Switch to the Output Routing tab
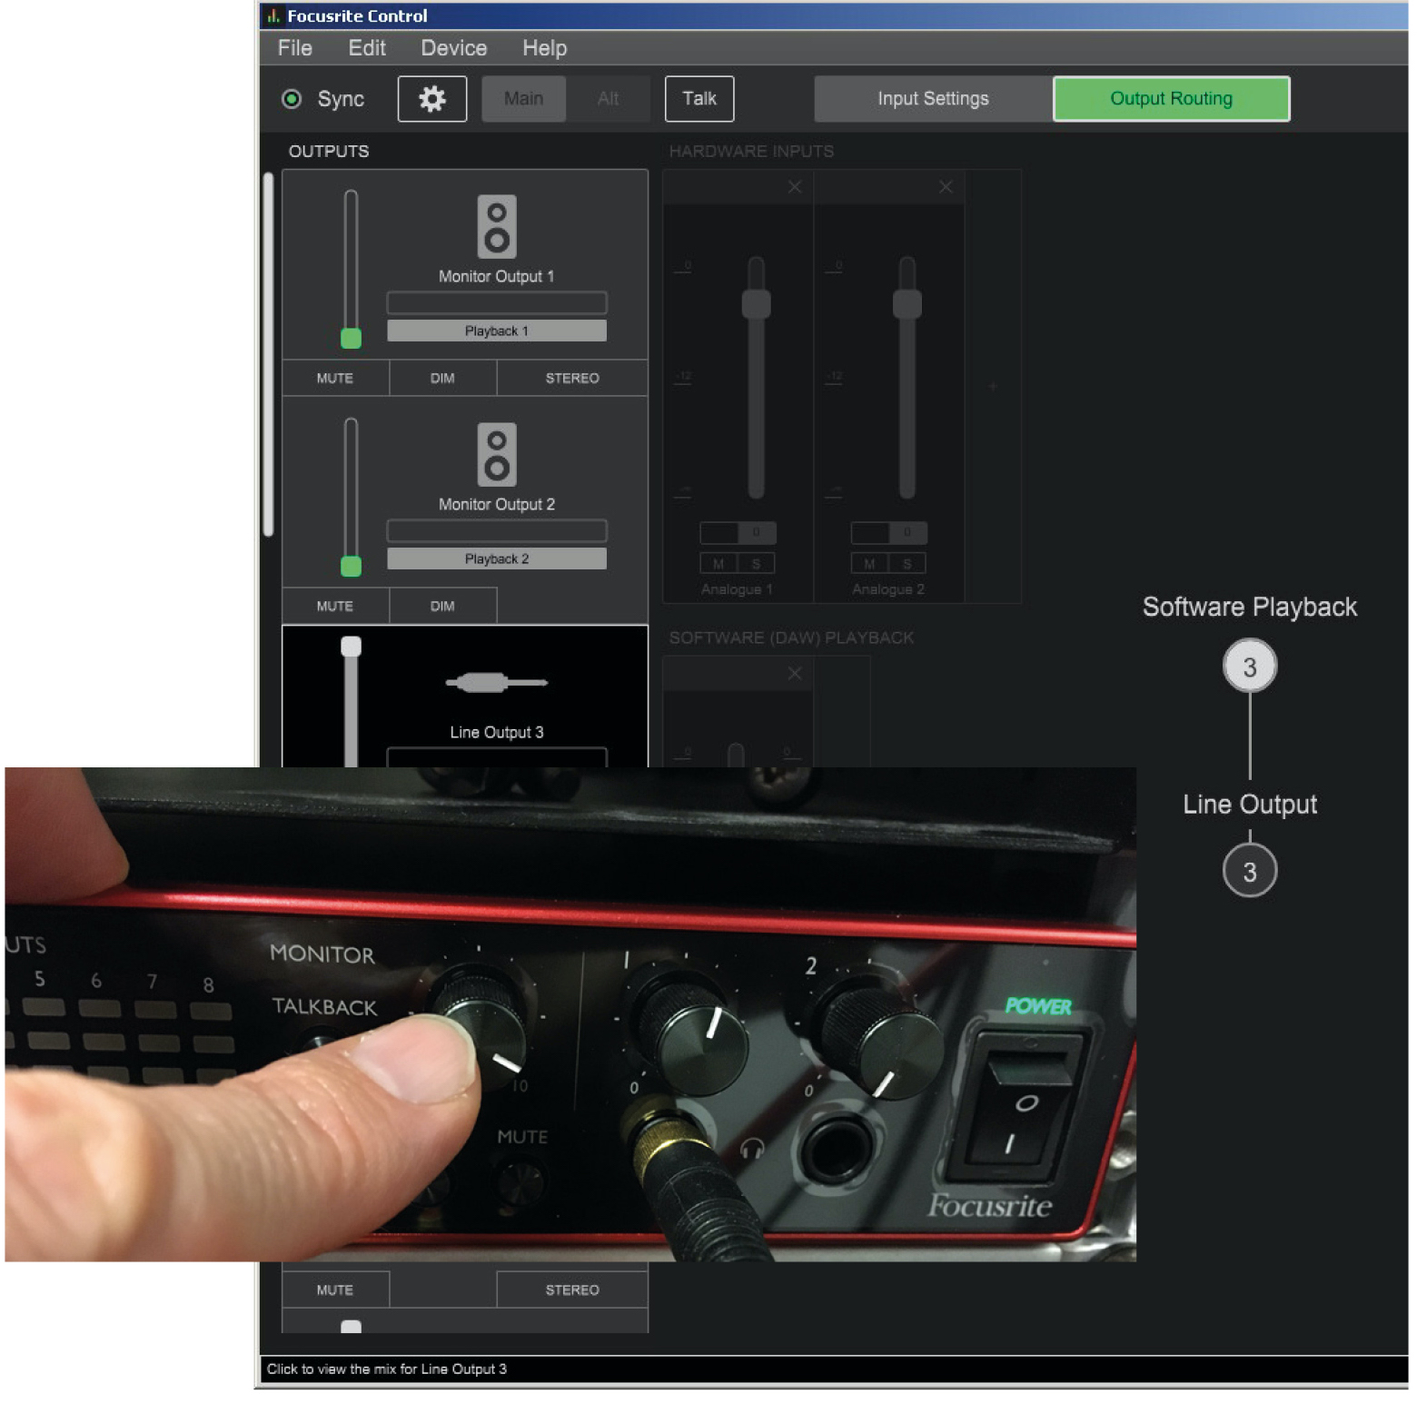Screen dimensions: 1417x1423 tap(1171, 98)
